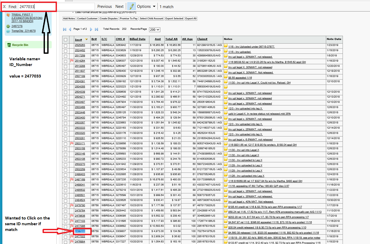Click the Recycle Bin icon in the sidebar

coord(9,45)
